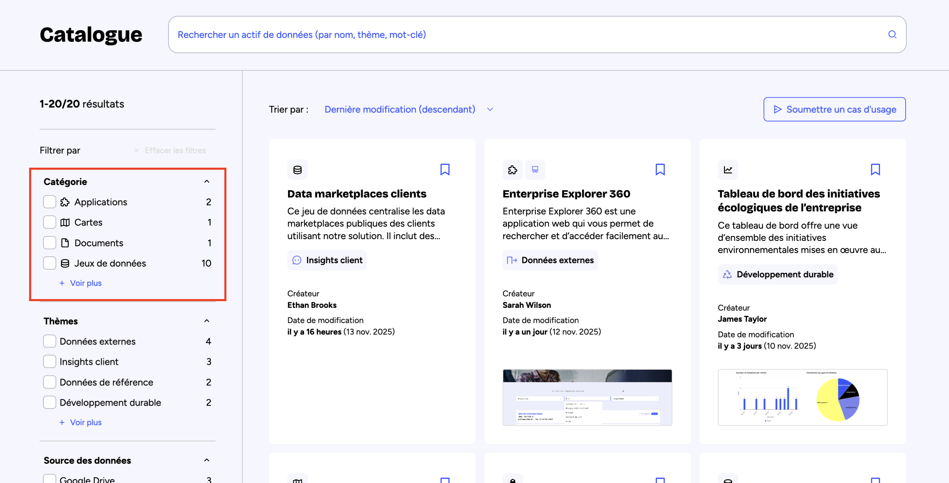The image size is (949, 483).
Task: Bookmark the Data marketplaces clients card
Action: point(445,170)
